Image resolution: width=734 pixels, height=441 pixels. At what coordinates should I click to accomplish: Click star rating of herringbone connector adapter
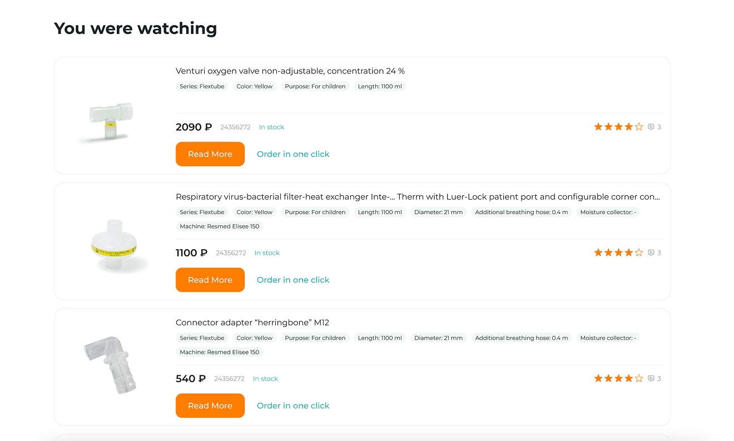[x=618, y=378]
